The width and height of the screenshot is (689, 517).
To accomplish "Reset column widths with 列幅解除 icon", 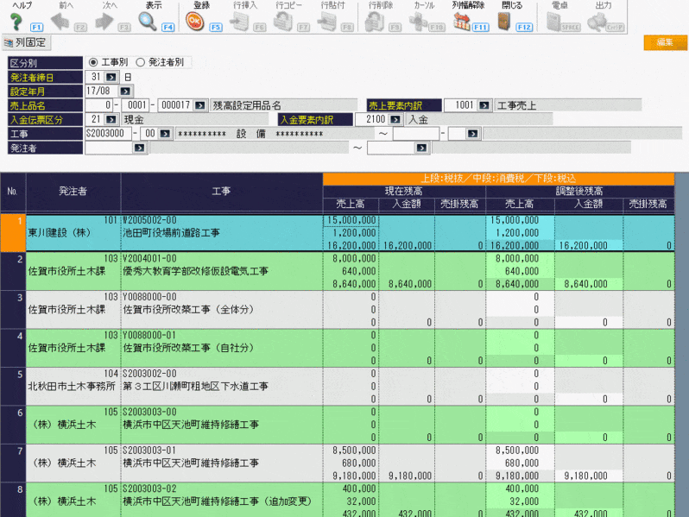I will [462, 22].
